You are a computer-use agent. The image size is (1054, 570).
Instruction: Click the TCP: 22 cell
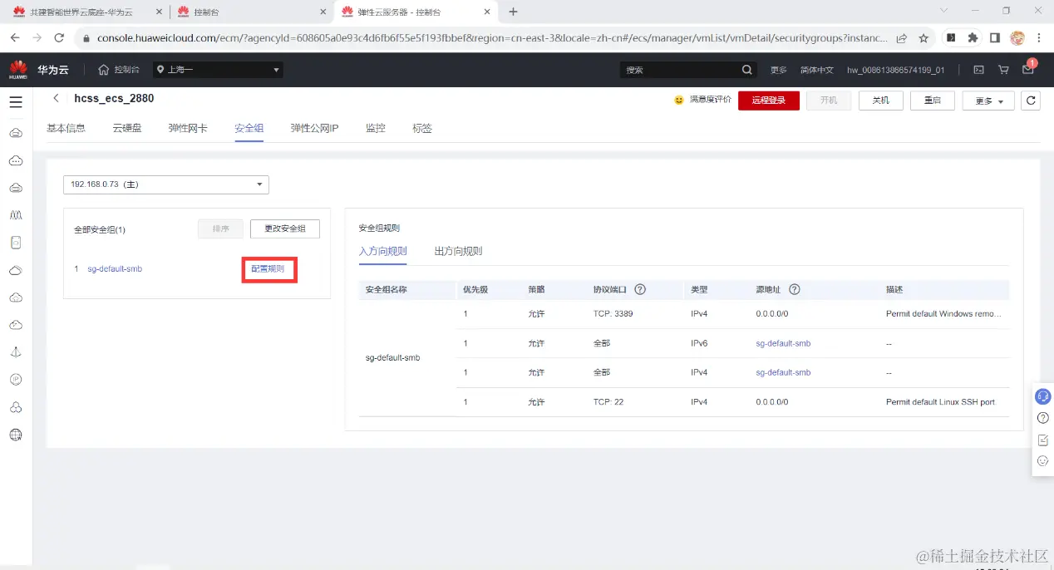click(x=608, y=402)
